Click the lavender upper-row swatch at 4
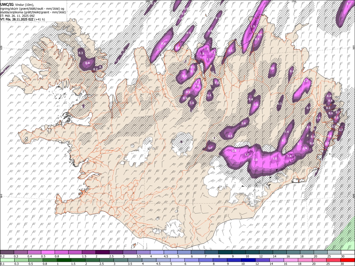This screenshot has width=355, height=266. click(157, 252)
